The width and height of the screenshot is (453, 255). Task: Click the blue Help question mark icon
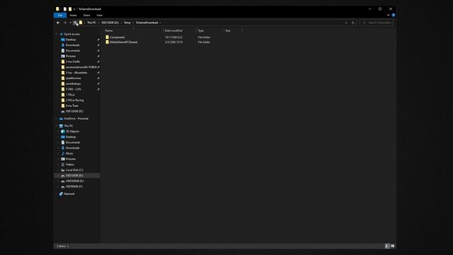pos(394,16)
